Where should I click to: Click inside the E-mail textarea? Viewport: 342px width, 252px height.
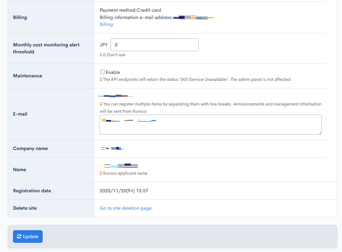click(x=211, y=124)
